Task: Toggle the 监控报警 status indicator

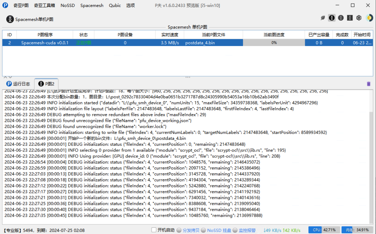Action: [x=235, y=230]
